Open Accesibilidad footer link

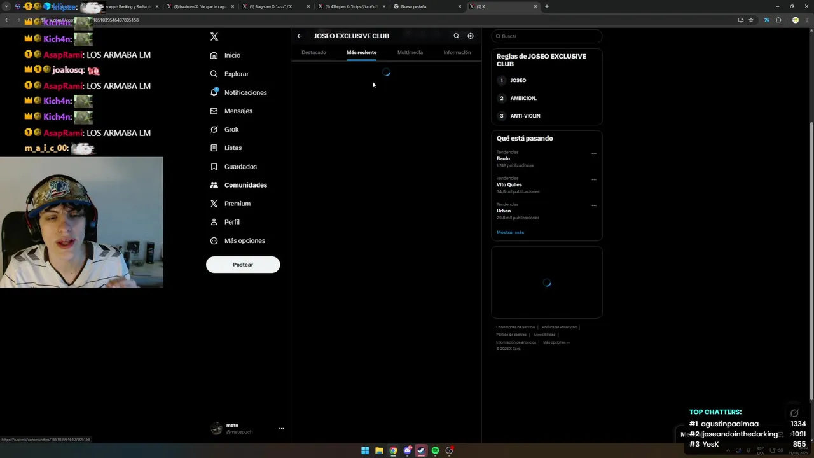pos(544,335)
